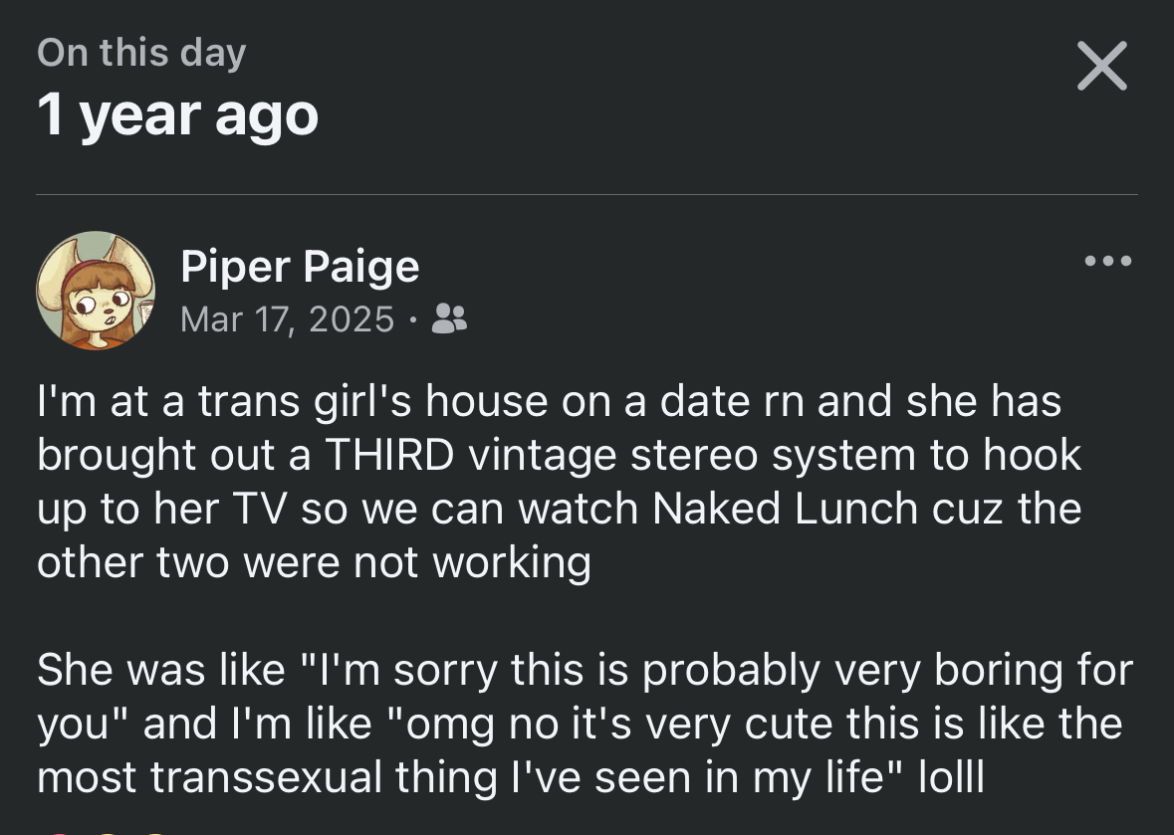The image size is (1174, 835).
Task: Tap the first paragraph about the vintage stereo
Action: pyautogui.click(x=558, y=482)
